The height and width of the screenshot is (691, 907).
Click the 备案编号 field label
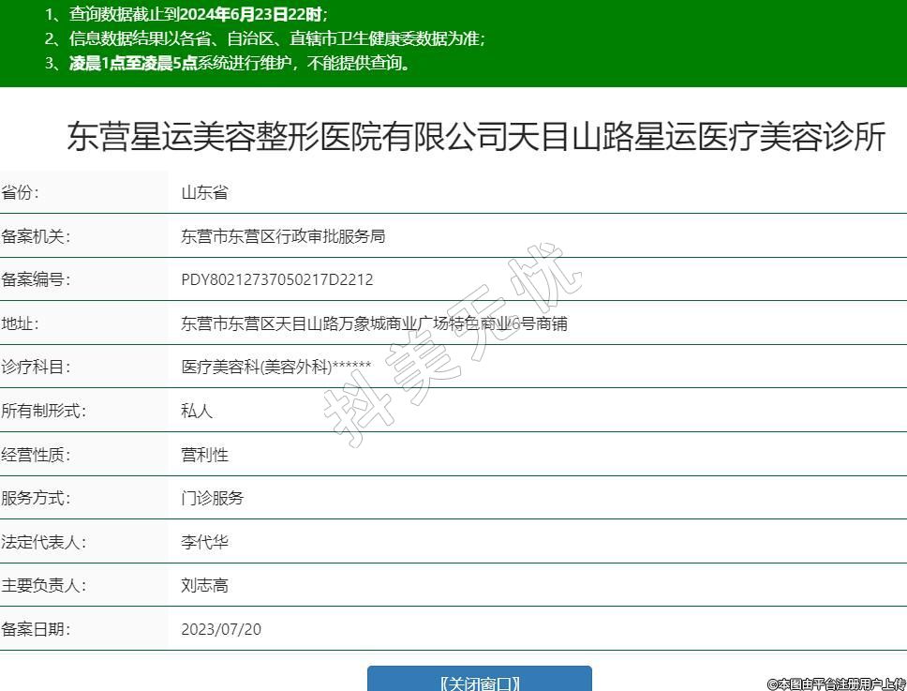pyautogui.click(x=36, y=280)
